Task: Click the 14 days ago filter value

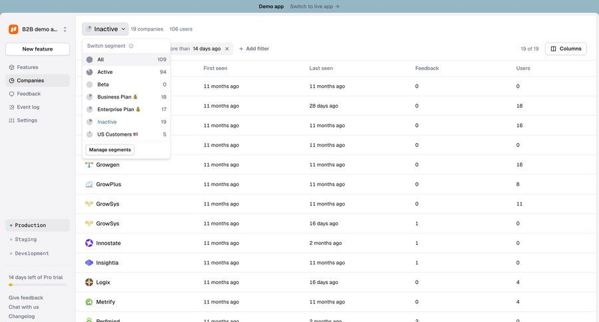Action: (x=207, y=49)
